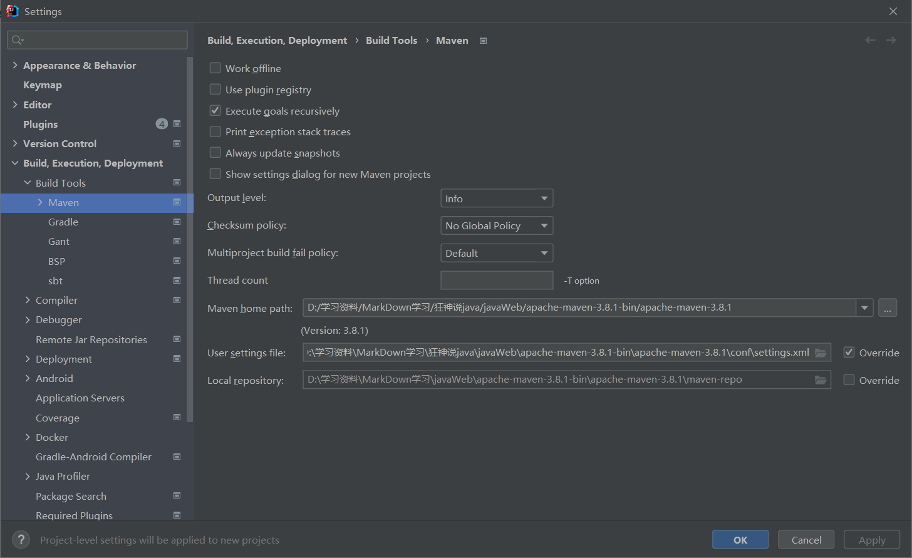Open the Checksum policy dropdown
The image size is (912, 558).
click(x=497, y=225)
